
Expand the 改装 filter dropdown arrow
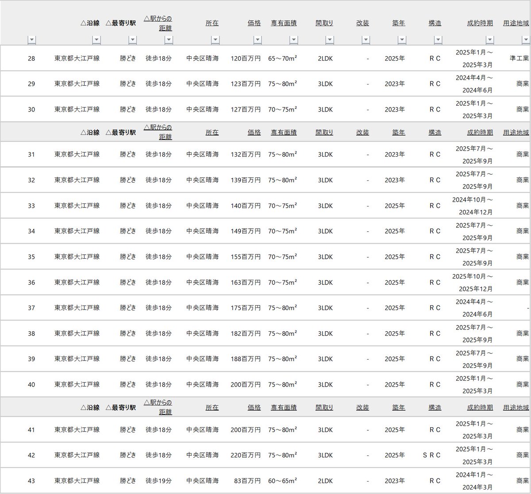pyautogui.click(x=366, y=39)
